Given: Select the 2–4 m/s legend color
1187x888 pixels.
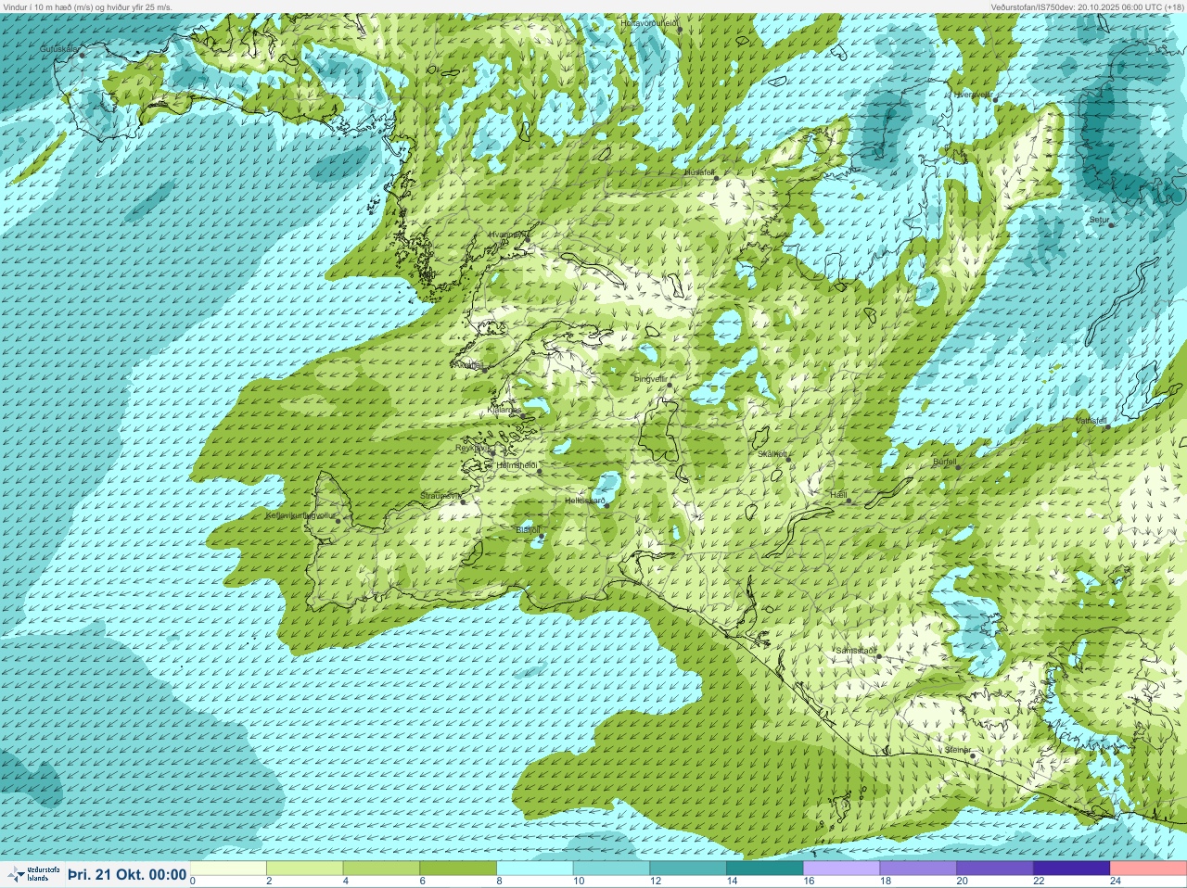Looking at the screenshot, I should point(306,869).
